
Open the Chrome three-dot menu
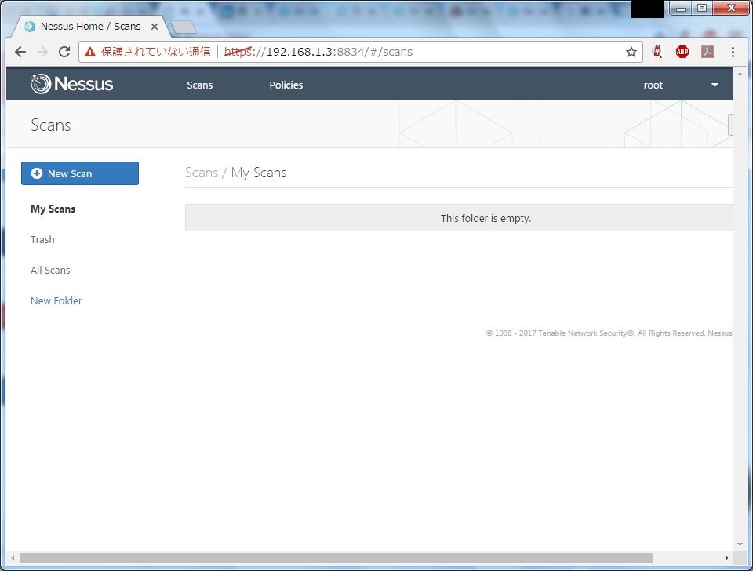pyautogui.click(x=733, y=52)
